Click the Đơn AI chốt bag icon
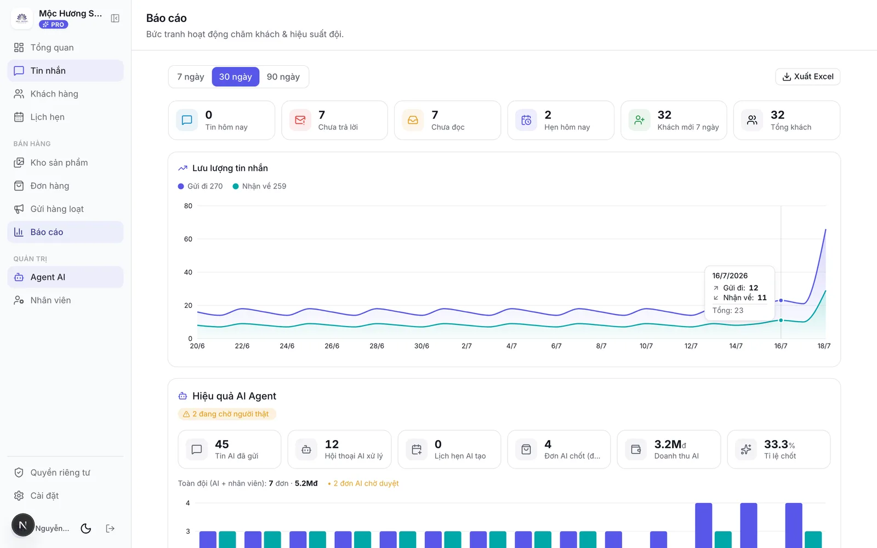The image size is (877, 548). [x=526, y=449]
